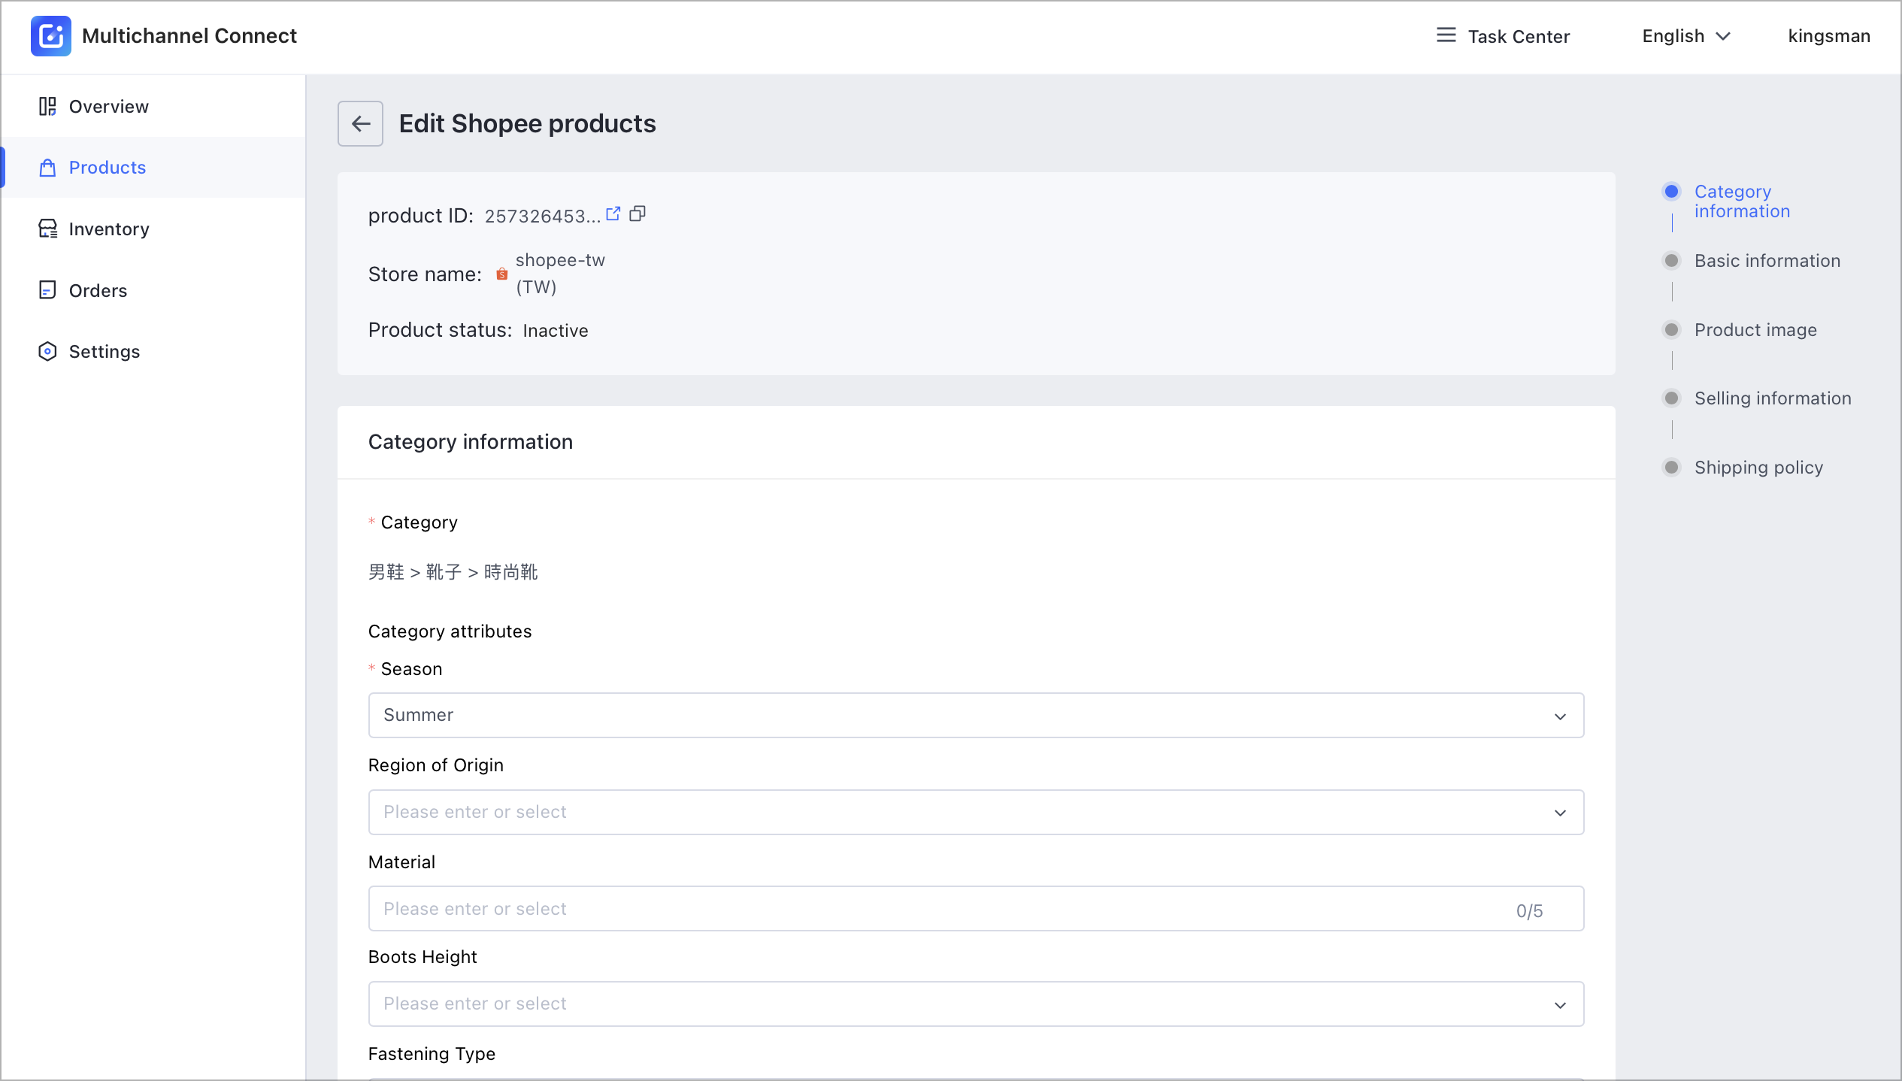This screenshot has height=1081, width=1902.
Task: Jump to Basic information section
Action: 1767,261
